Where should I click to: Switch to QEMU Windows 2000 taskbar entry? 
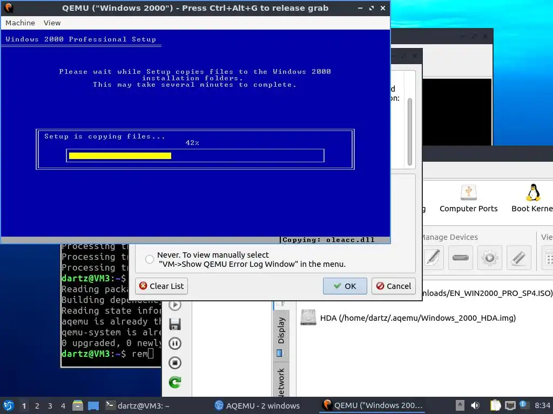tap(373, 405)
